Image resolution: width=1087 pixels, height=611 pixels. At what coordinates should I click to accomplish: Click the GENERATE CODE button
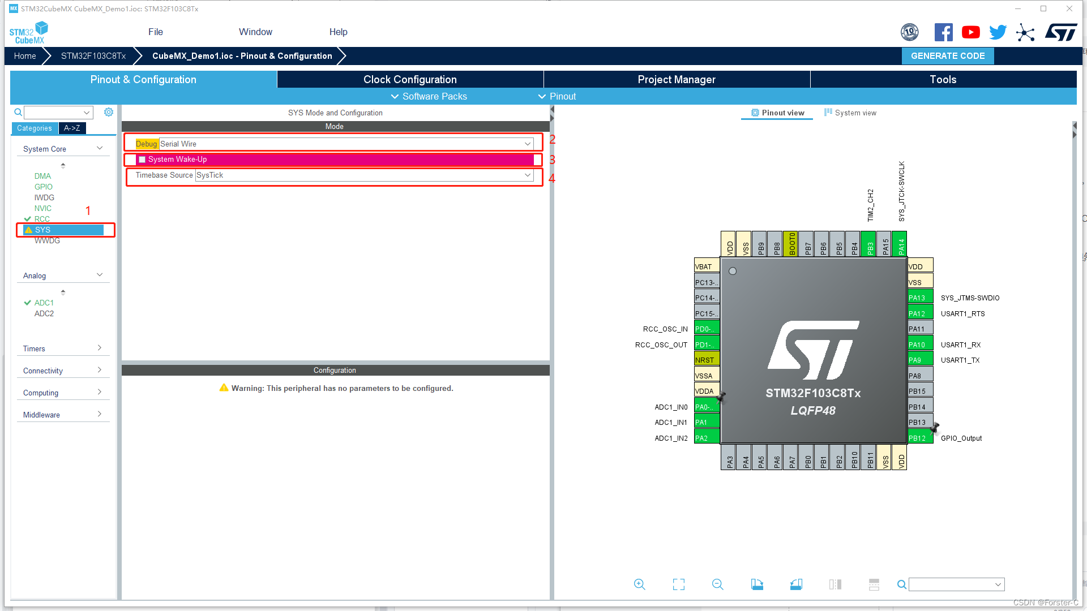pyautogui.click(x=947, y=55)
